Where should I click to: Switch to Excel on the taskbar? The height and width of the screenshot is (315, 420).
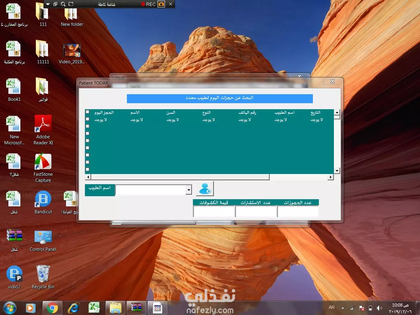pyautogui.click(x=94, y=308)
